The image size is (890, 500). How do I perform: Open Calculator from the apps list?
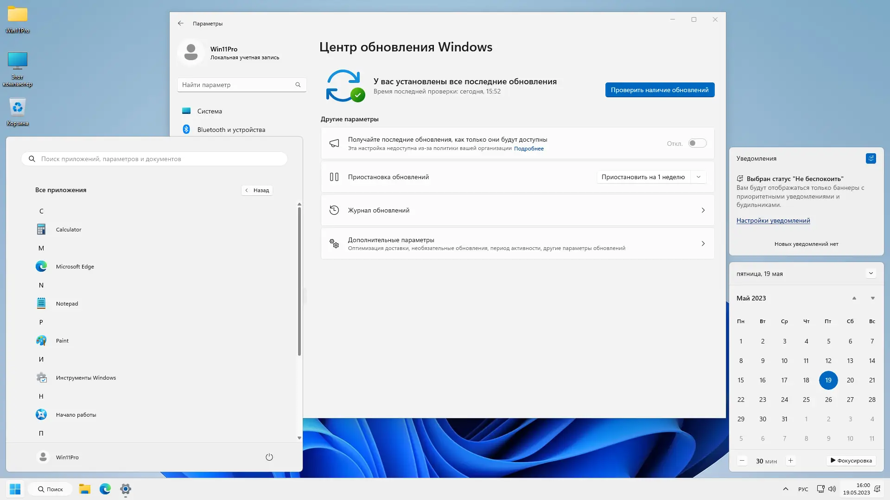(68, 230)
